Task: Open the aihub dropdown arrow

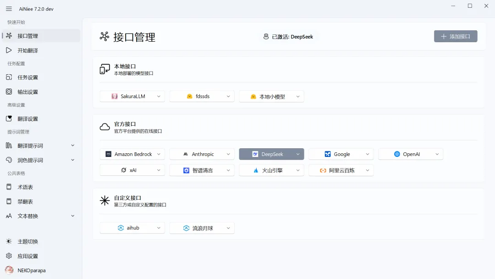Action: tap(159, 228)
